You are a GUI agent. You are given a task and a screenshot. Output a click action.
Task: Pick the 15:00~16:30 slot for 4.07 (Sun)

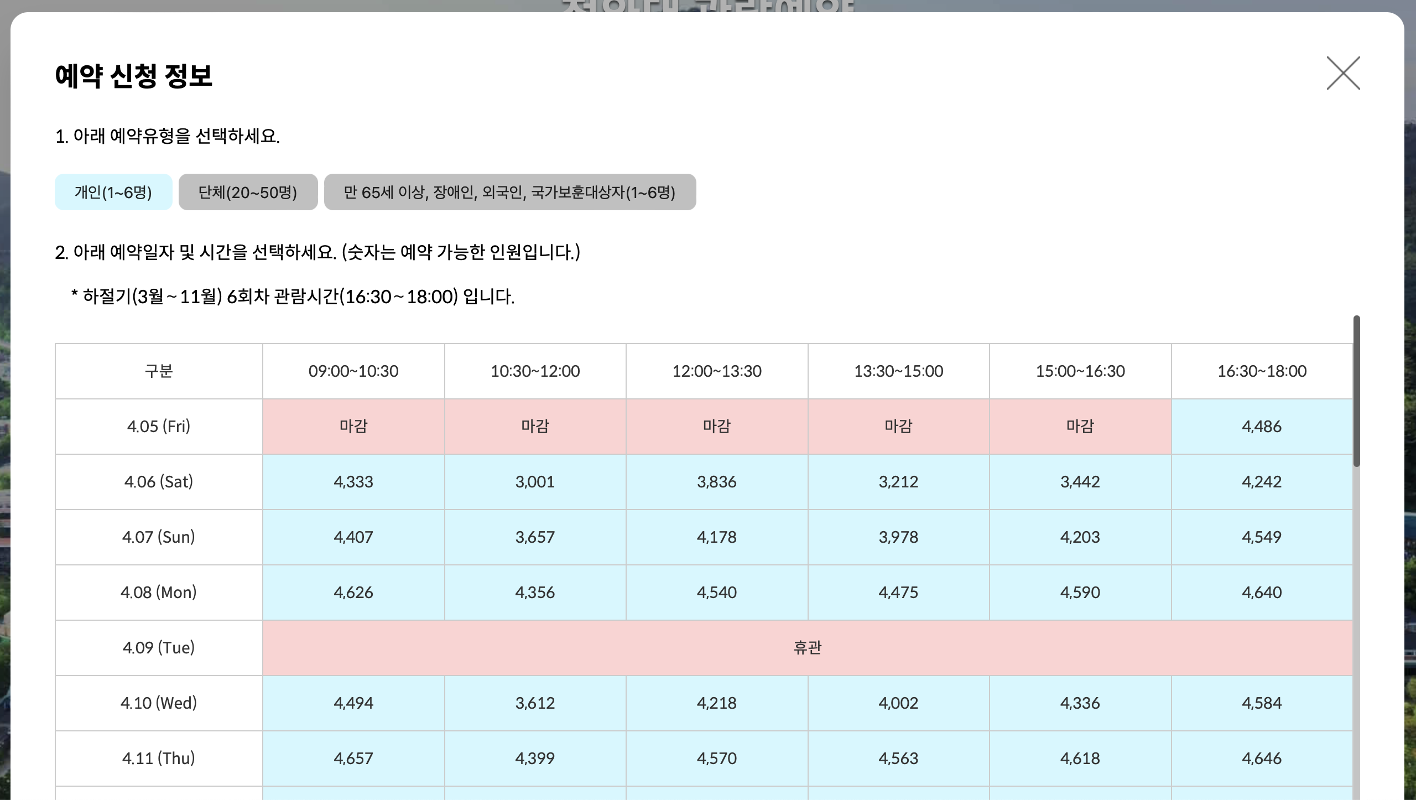[x=1080, y=537]
